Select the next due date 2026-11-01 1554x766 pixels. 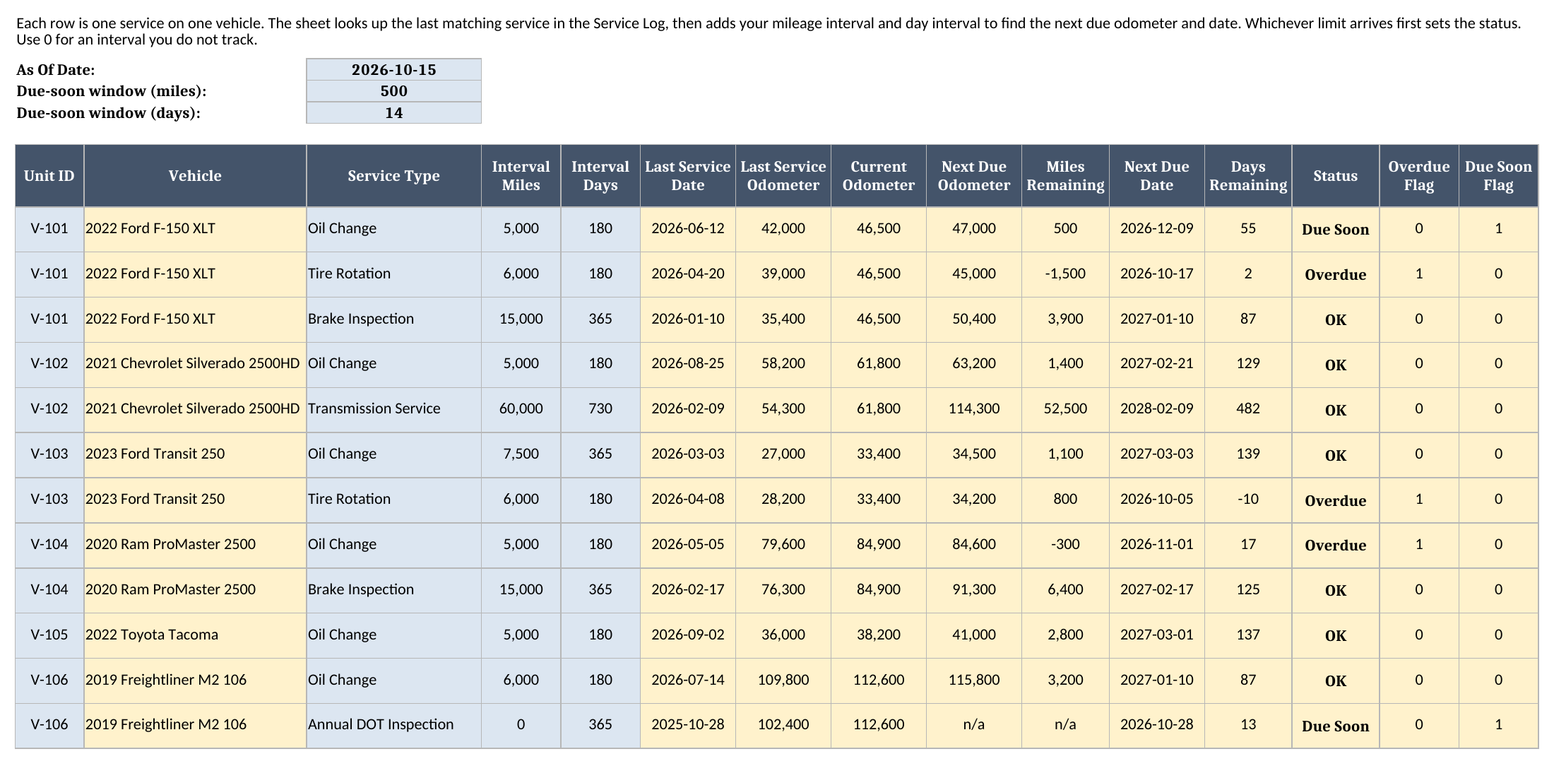pyautogui.click(x=1157, y=545)
